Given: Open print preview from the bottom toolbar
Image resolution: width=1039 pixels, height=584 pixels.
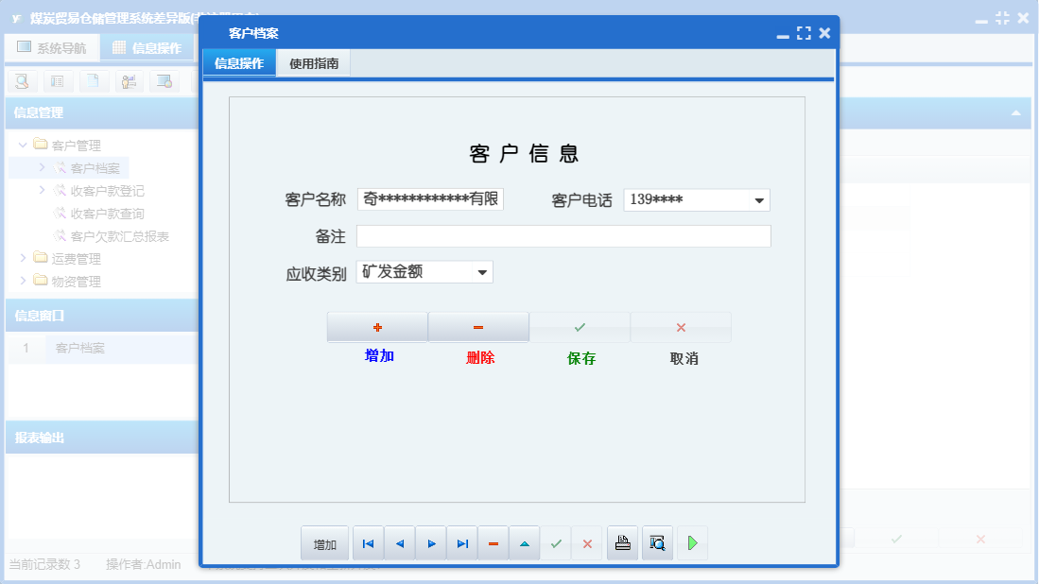Looking at the screenshot, I should [x=657, y=542].
